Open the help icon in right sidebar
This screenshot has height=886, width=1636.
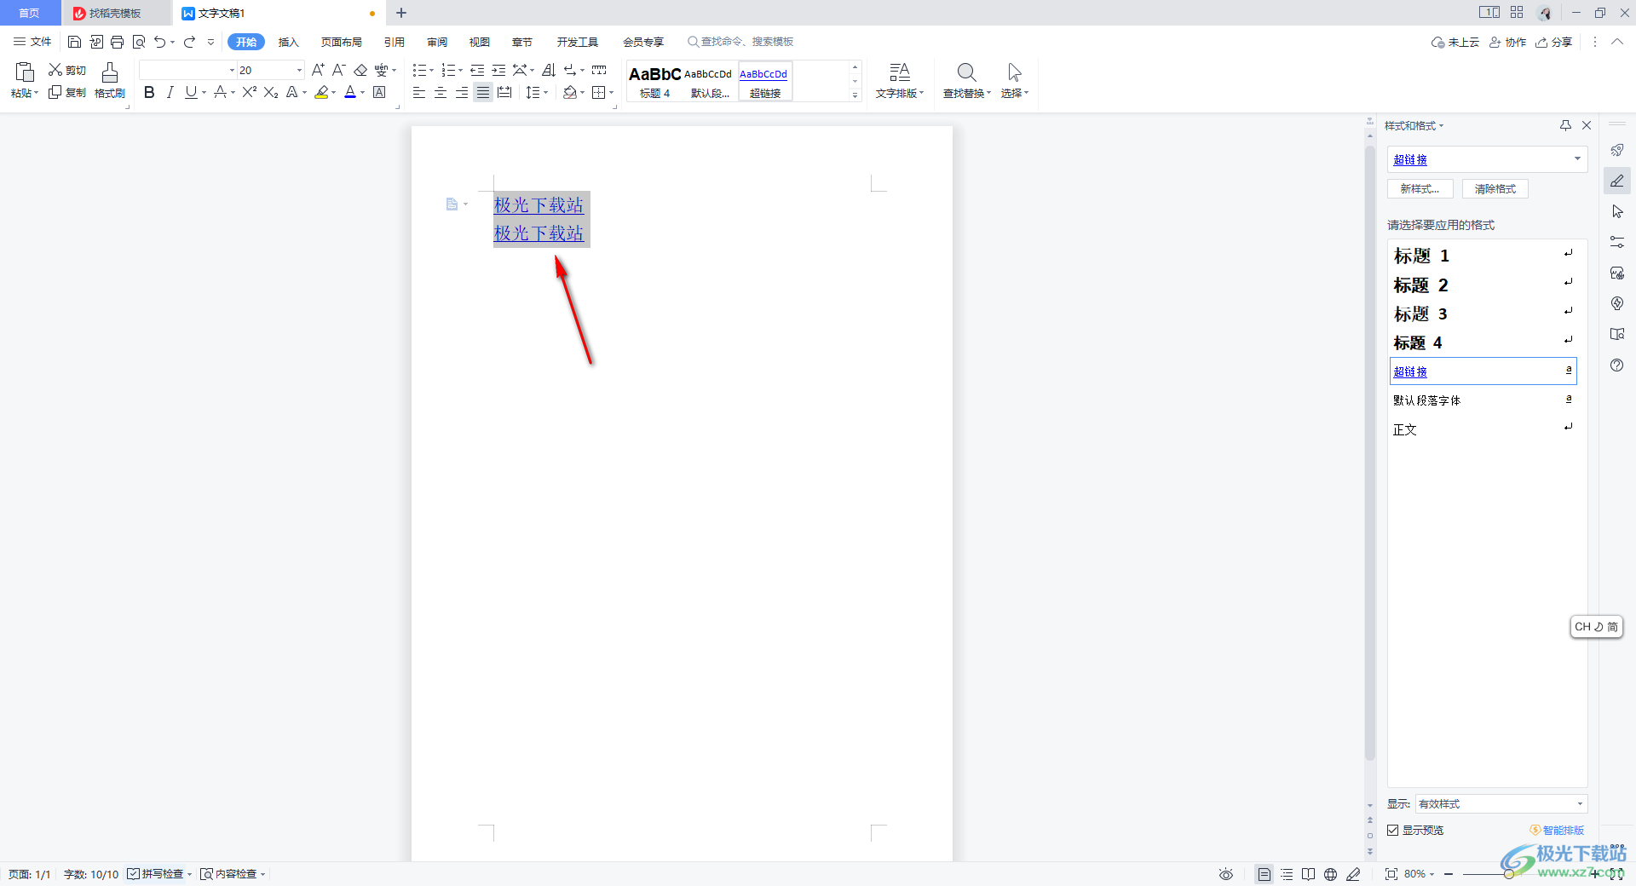point(1616,365)
